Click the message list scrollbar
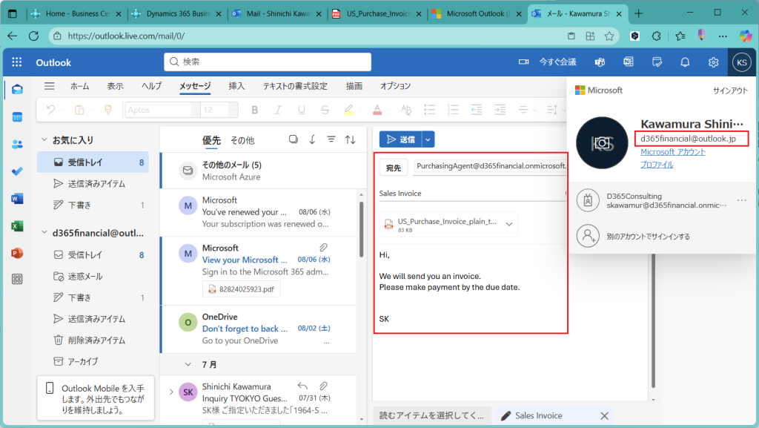Image resolution: width=759 pixels, height=428 pixels. 361,230
